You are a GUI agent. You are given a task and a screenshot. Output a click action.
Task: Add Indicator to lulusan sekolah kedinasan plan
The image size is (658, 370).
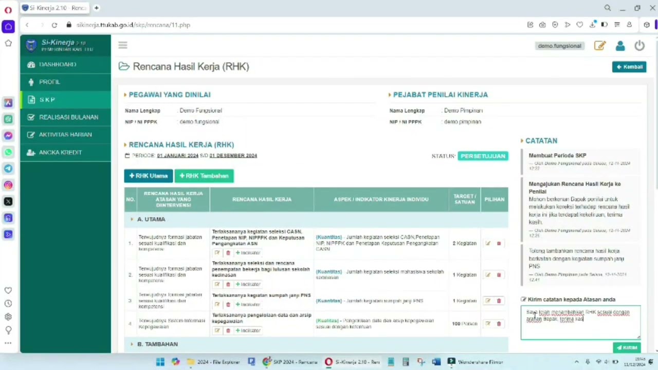pyautogui.click(x=248, y=284)
